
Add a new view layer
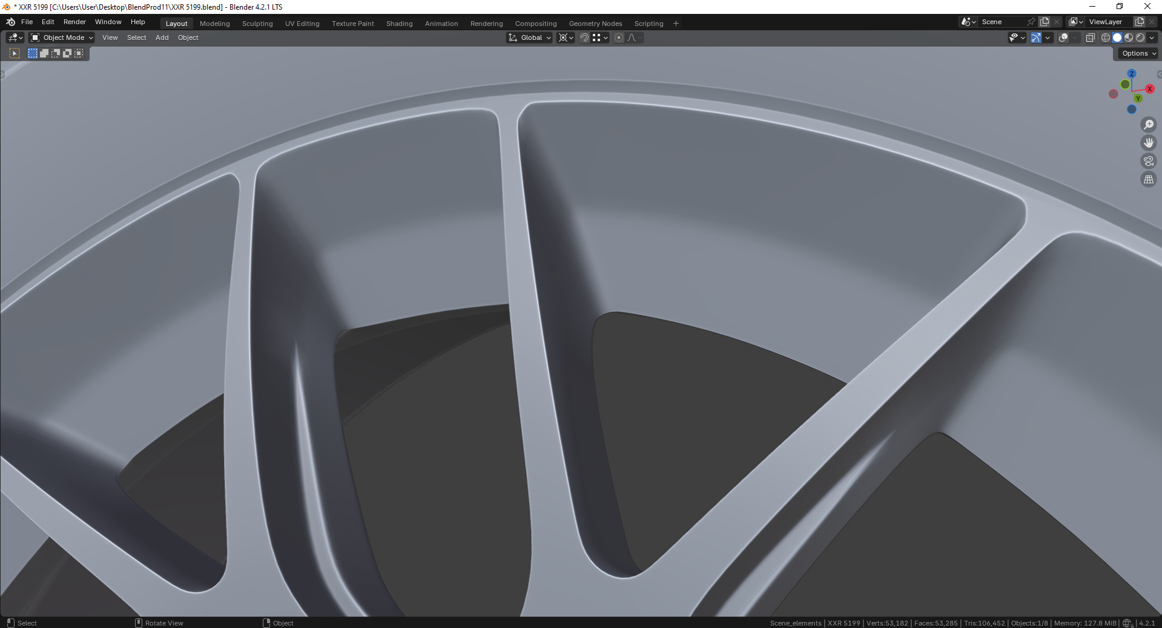tap(1139, 22)
